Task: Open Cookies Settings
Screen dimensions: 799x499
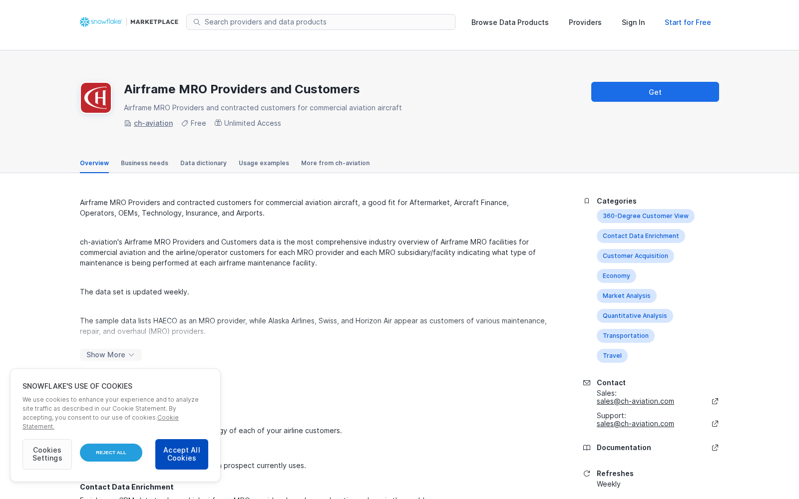Action: tap(47, 454)
